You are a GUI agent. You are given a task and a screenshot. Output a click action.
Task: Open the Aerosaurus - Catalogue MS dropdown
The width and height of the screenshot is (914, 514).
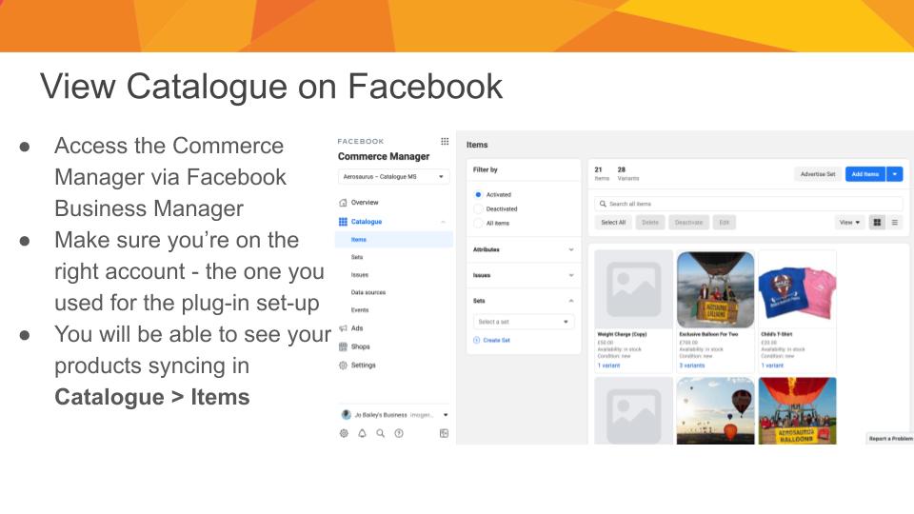pos(393,177)
